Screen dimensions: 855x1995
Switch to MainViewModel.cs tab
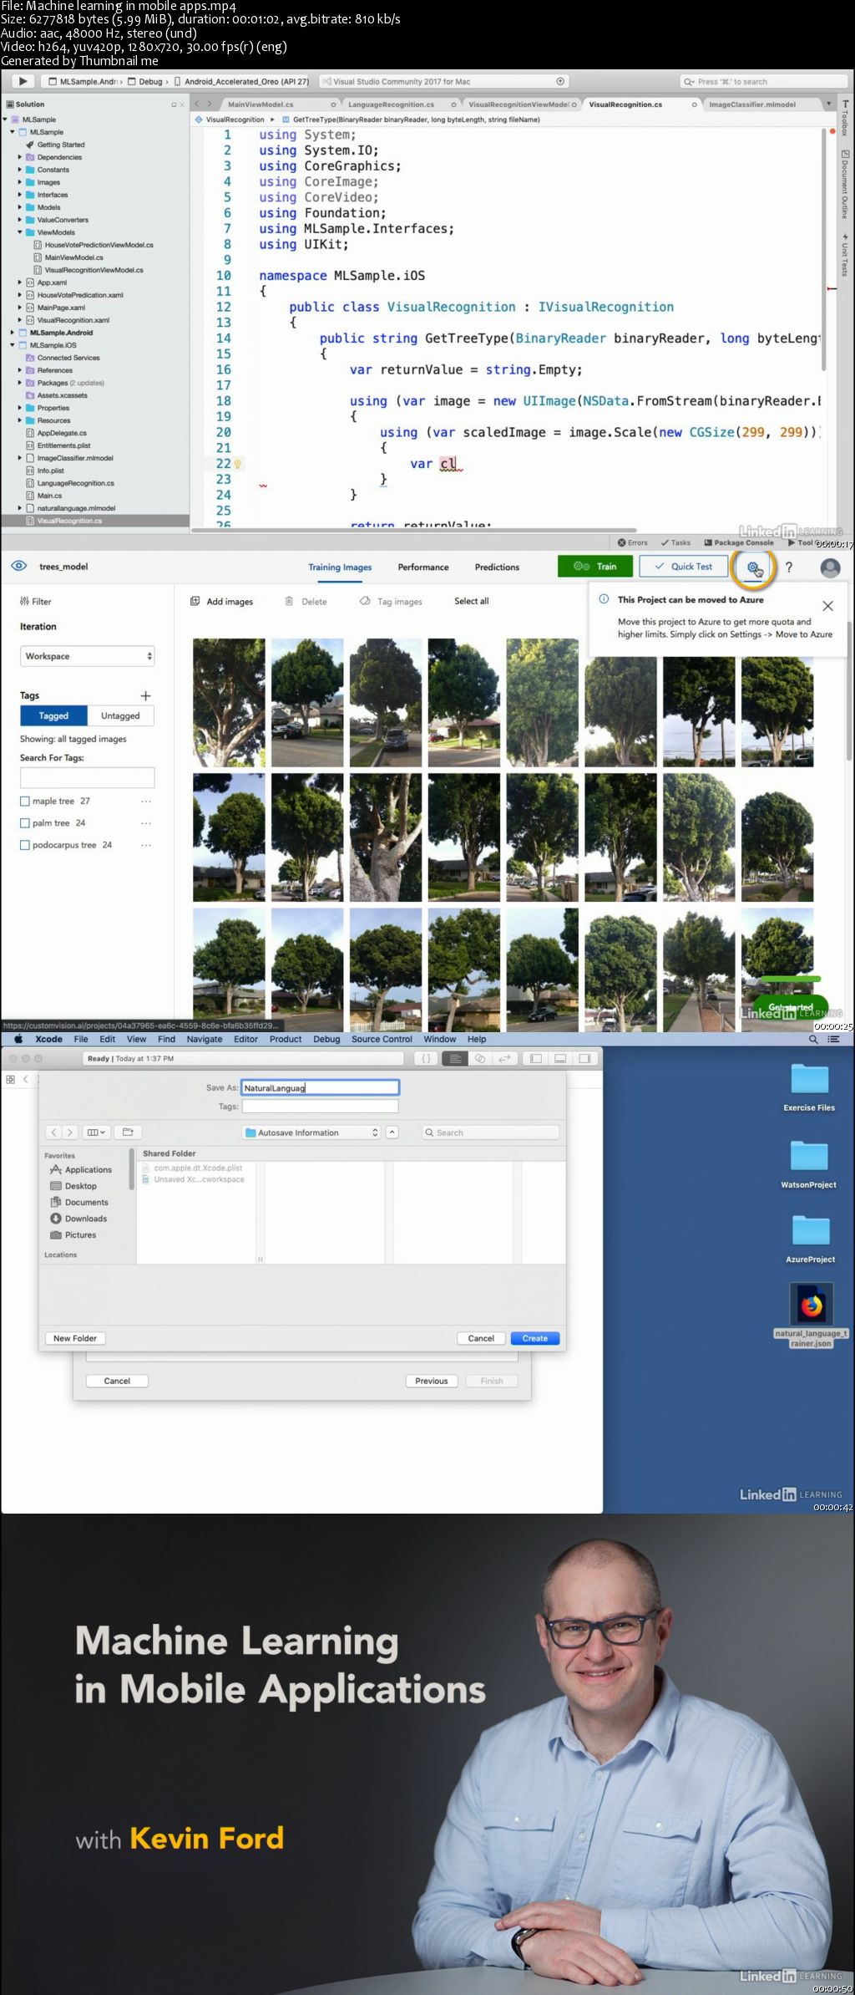click(x=261, y=104)
